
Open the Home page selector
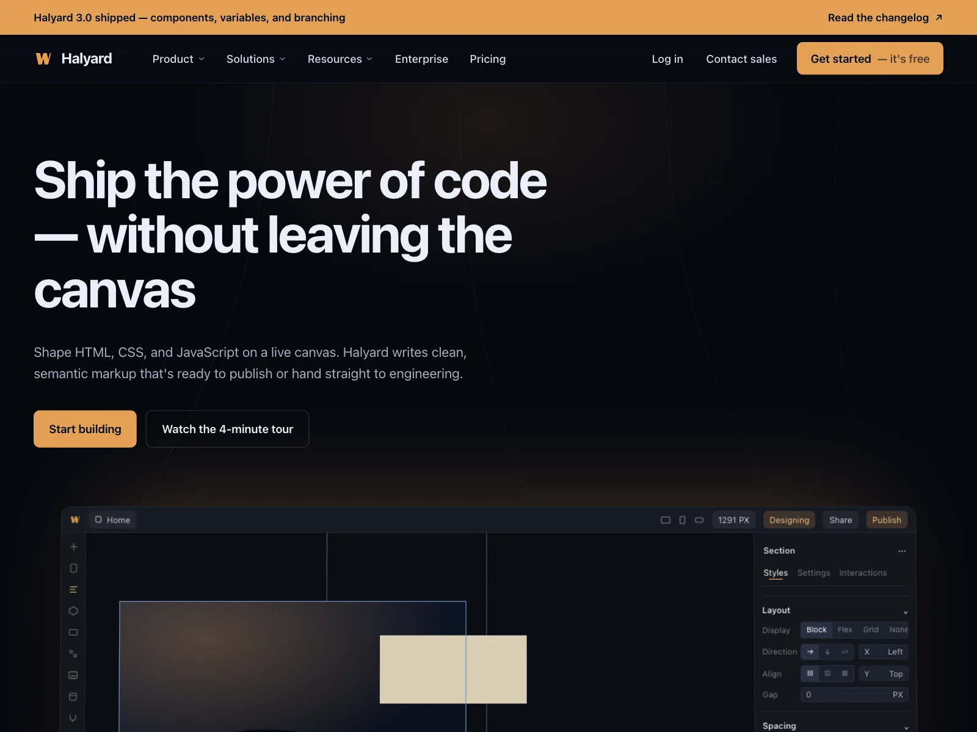113,520
